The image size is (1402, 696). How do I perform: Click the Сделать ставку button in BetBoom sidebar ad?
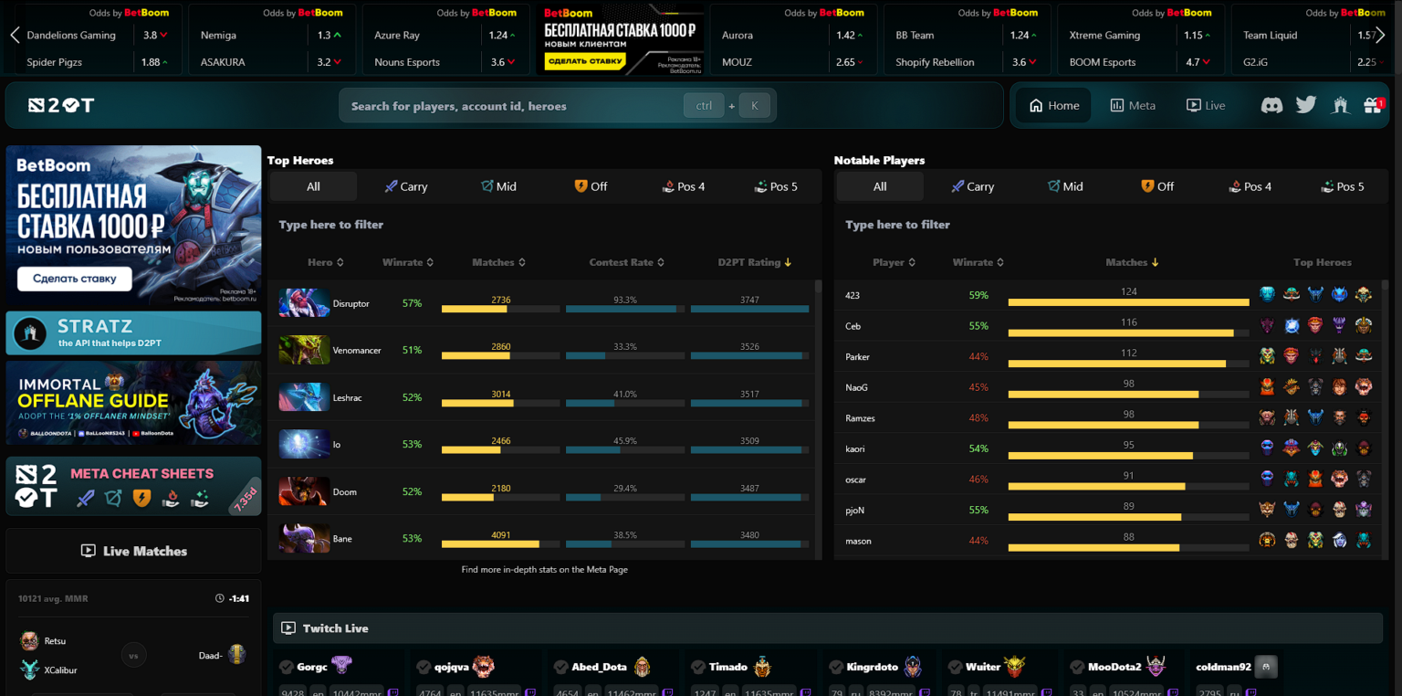[x=74, y=279]
